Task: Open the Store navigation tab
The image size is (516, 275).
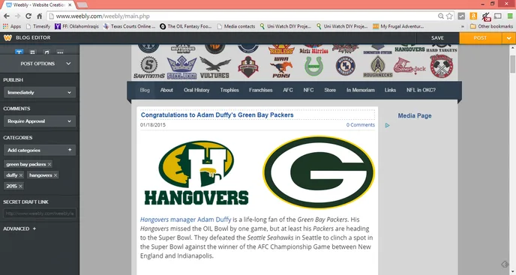Action: pyautogui.click(x=330, y=90)
